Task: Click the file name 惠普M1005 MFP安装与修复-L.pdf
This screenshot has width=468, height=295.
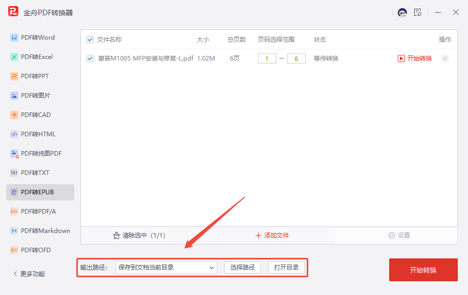Action: click(x=145, y=58)
